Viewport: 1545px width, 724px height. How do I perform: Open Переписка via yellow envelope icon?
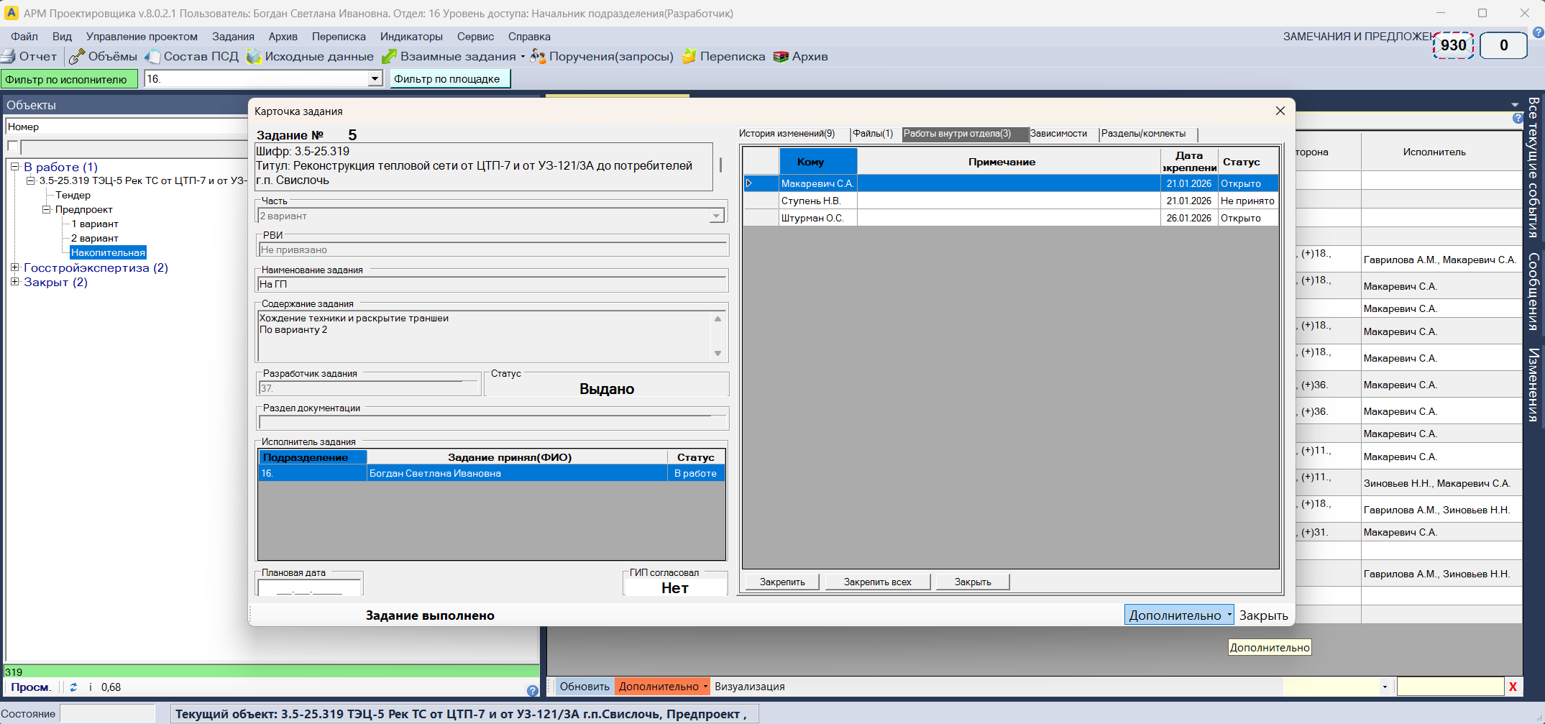tap(689, 57)
